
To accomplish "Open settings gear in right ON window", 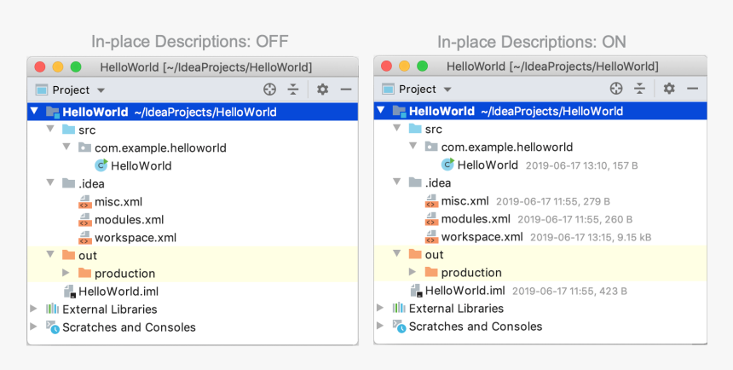I will (x=669, y=89).
